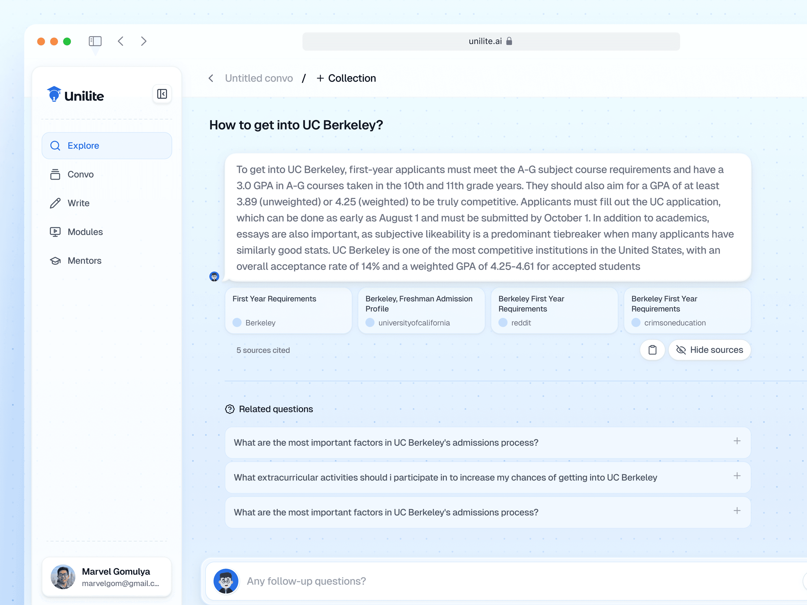Collapse the Unilite sidebar panel icon

pos(162,94)
